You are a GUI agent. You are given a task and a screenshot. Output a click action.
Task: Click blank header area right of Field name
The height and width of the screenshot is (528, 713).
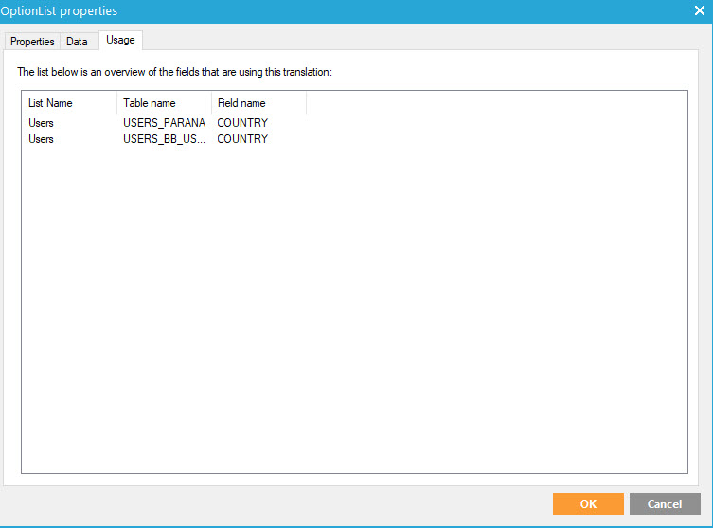(492, 103)
